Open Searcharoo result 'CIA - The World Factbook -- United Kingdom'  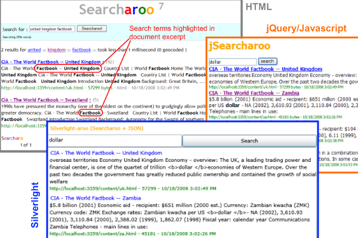coord(51,62)
